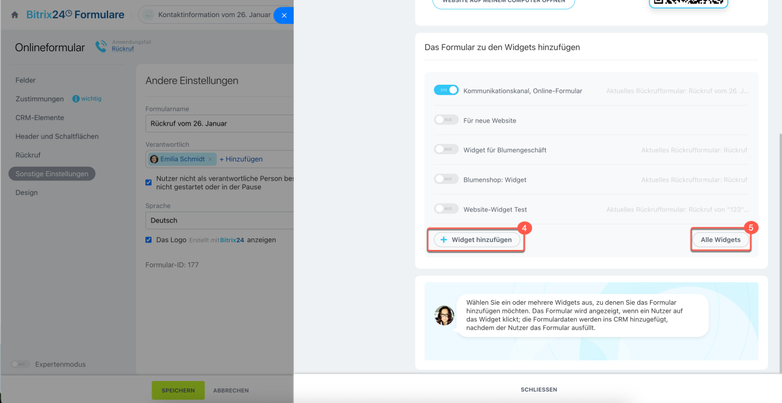Open the Zustimmungen section
The image size is (782, 403).
(40, 99)
